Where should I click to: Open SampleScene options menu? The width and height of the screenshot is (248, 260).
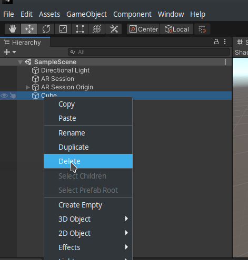(x=225, y=62)
